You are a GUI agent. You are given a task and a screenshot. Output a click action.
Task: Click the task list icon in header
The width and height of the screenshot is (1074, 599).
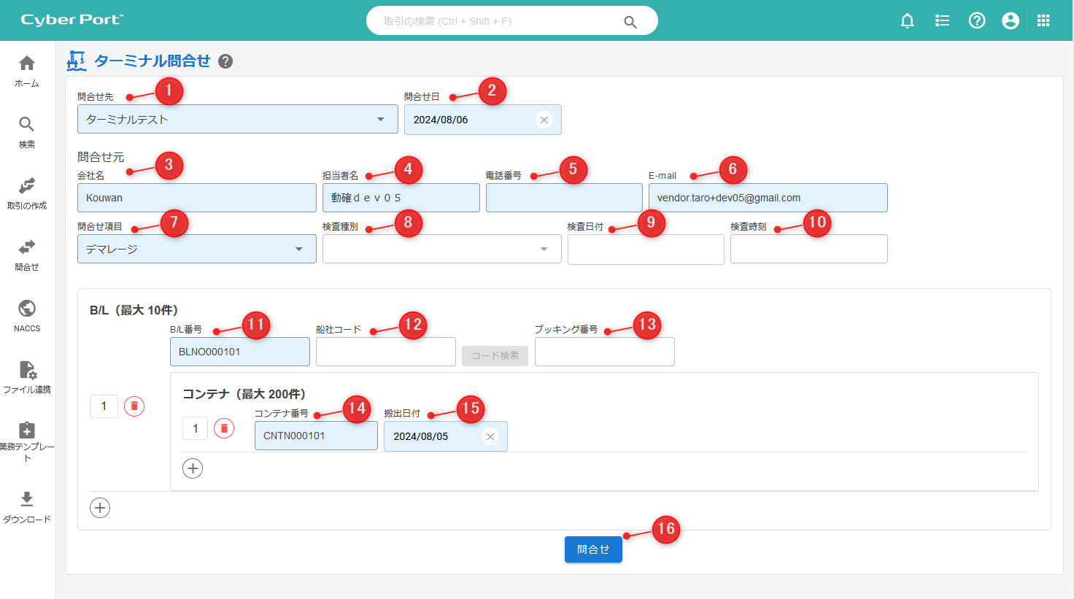(942, 20)
